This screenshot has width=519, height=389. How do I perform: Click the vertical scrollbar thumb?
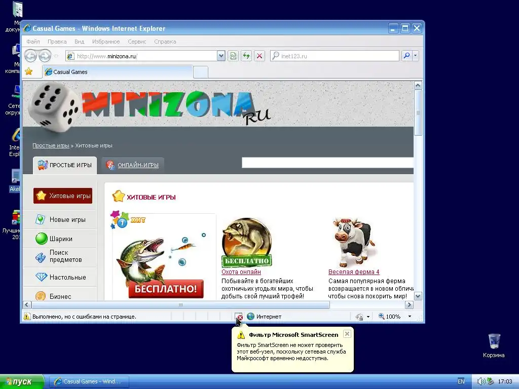tap(418, 113)
